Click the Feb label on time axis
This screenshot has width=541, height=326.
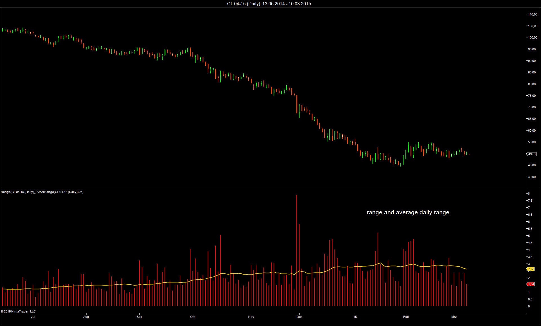(x=406, y=317)
